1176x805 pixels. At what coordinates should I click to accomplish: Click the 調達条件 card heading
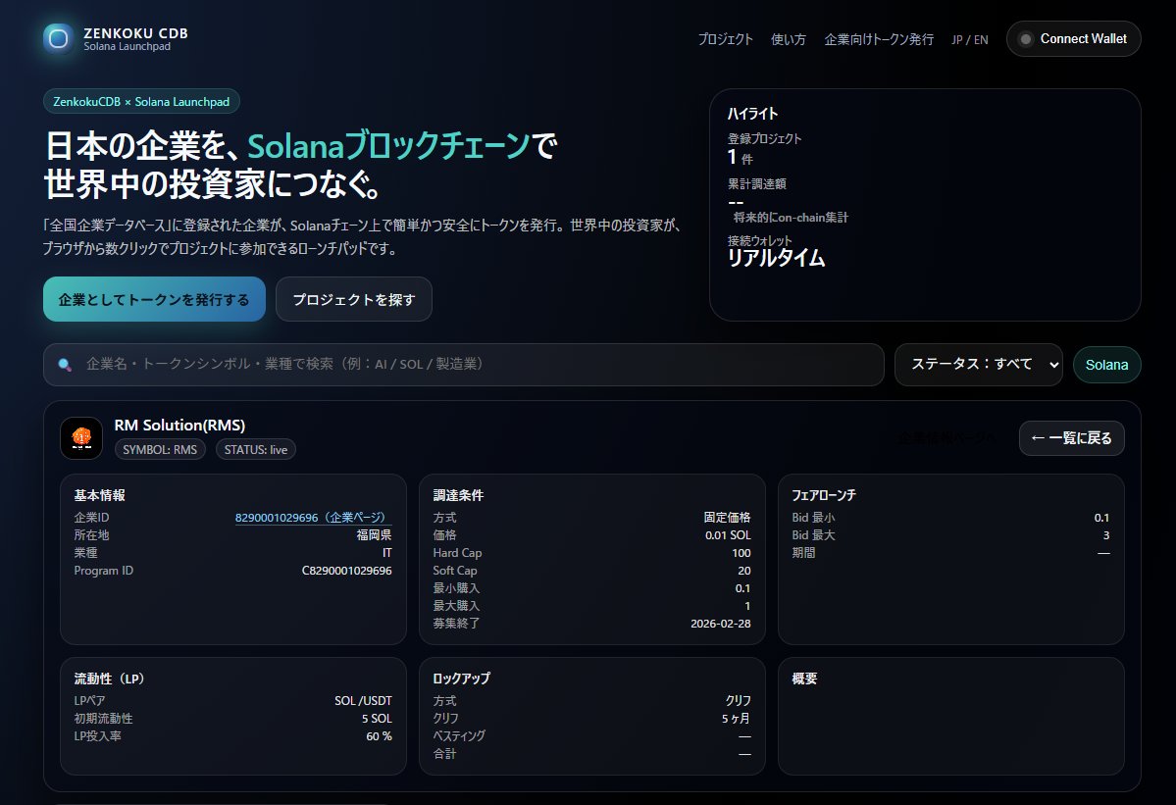point(458,495)
